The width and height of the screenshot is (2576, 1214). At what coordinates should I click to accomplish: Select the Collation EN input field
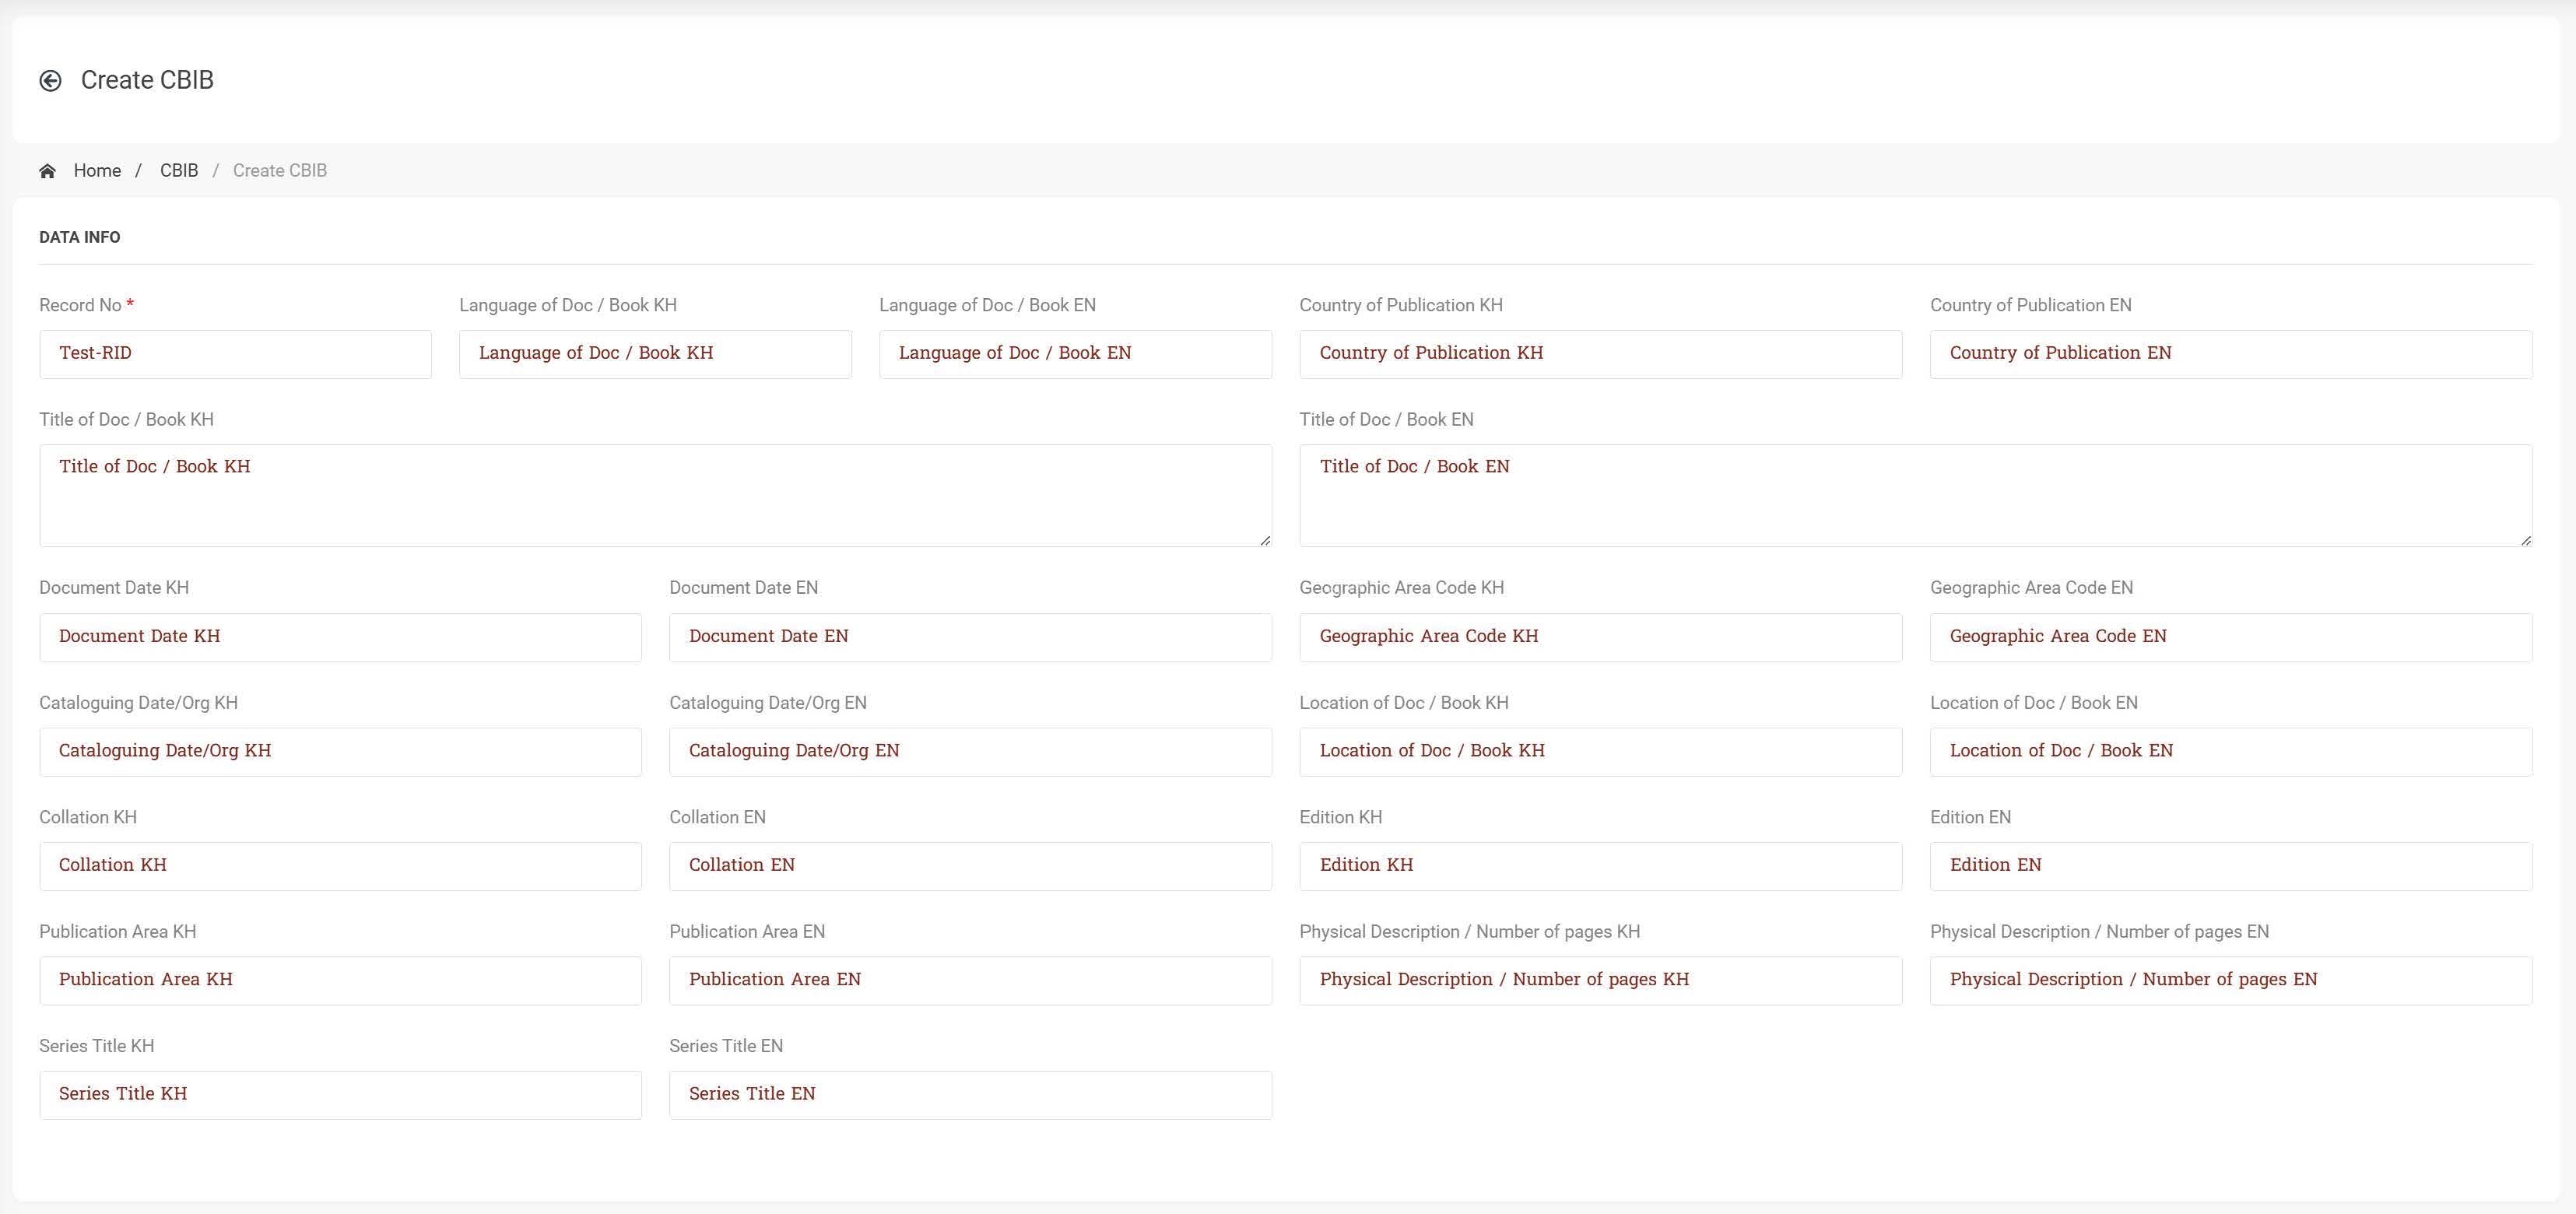[970, 866]
